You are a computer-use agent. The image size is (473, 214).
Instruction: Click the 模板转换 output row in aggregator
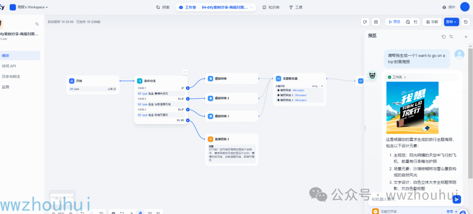(x=300, y=90)
